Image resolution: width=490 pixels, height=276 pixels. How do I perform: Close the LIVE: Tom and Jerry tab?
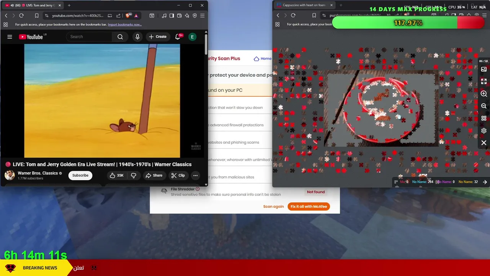click(x=60, y=5)
